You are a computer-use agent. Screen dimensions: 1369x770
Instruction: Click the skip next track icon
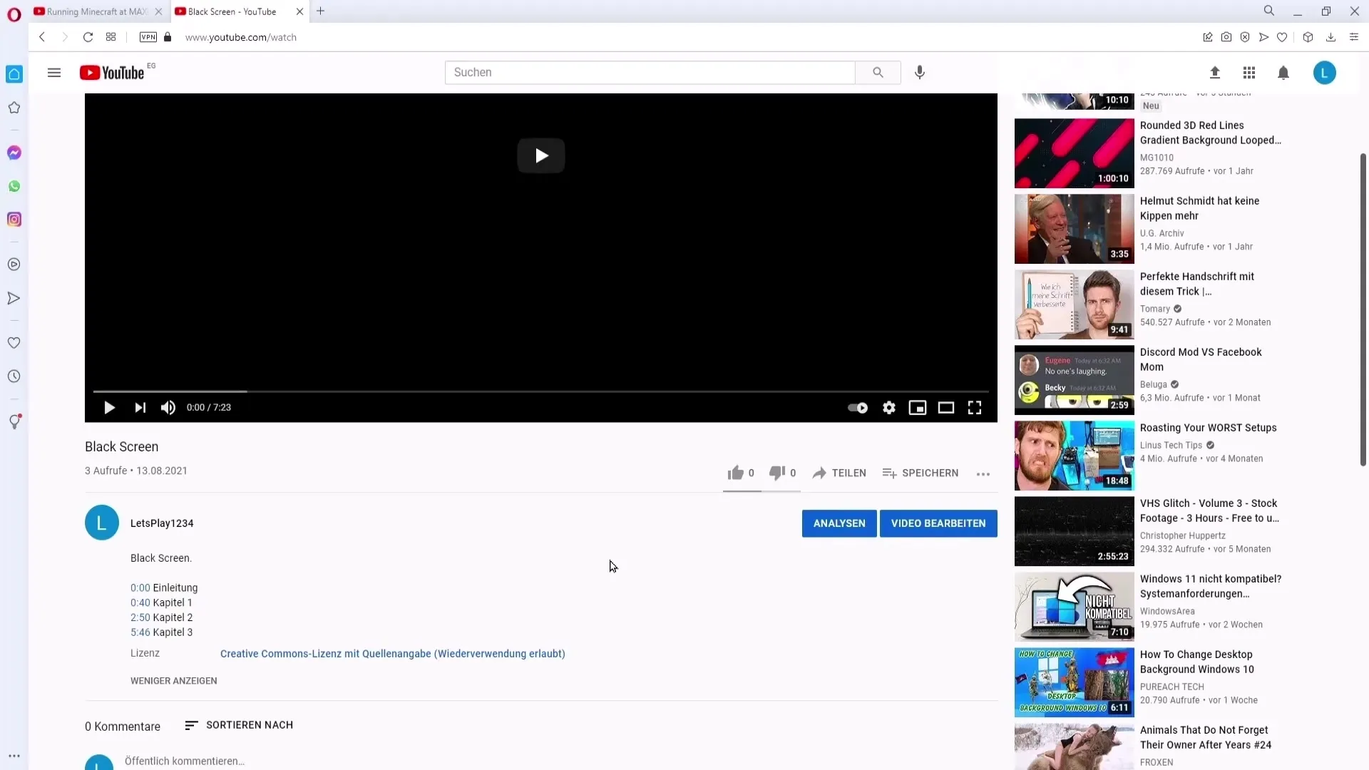[139, 407]
